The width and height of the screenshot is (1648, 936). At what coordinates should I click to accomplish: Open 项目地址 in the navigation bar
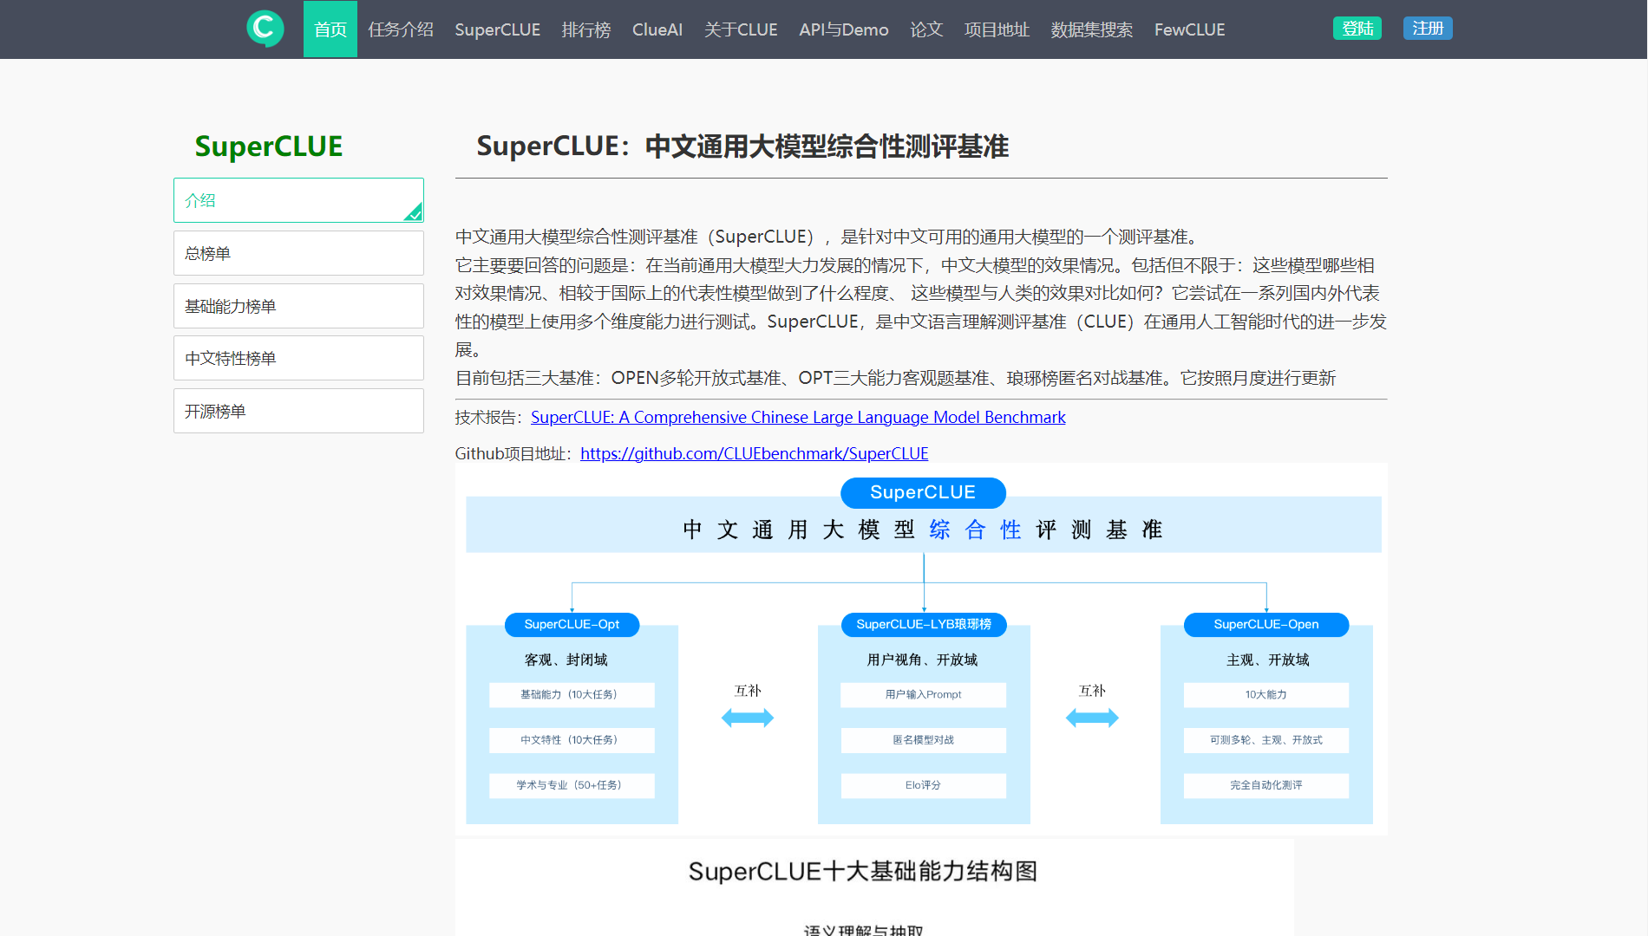click(x=997, y=29)
